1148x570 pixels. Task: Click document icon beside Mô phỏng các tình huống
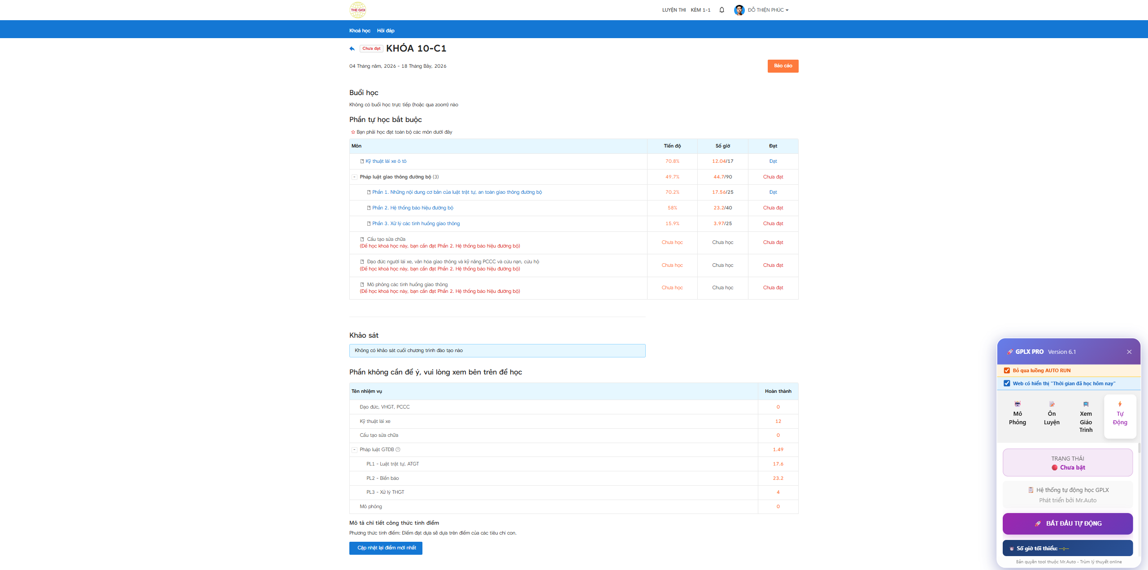[x=362, y=284]
